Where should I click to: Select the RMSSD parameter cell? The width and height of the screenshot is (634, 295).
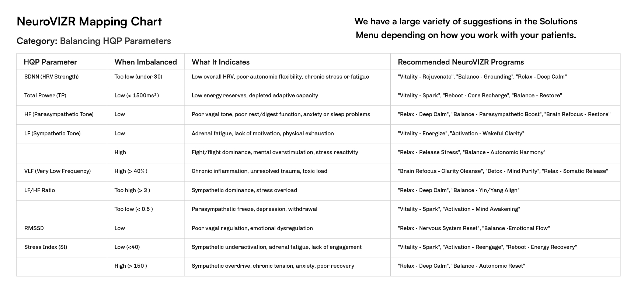tap(34, 228)
